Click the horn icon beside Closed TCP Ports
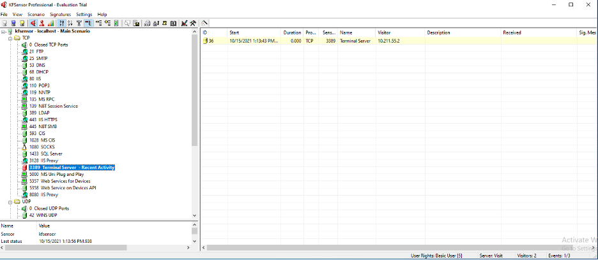Image resolution: width=598 pixels, height=260 pixels. pos(24,45)
